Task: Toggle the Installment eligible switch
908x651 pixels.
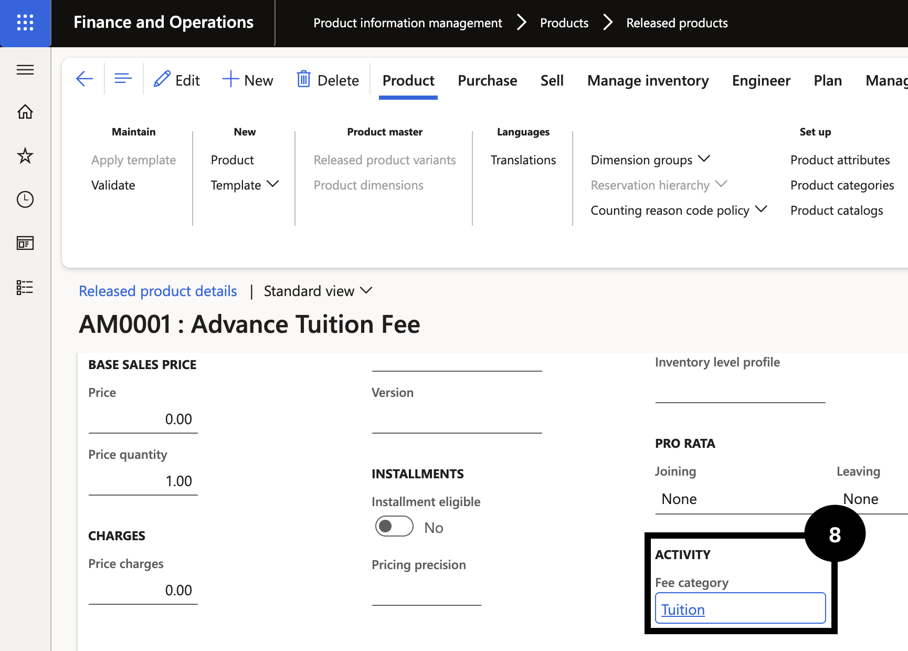Action: [394, 527]
